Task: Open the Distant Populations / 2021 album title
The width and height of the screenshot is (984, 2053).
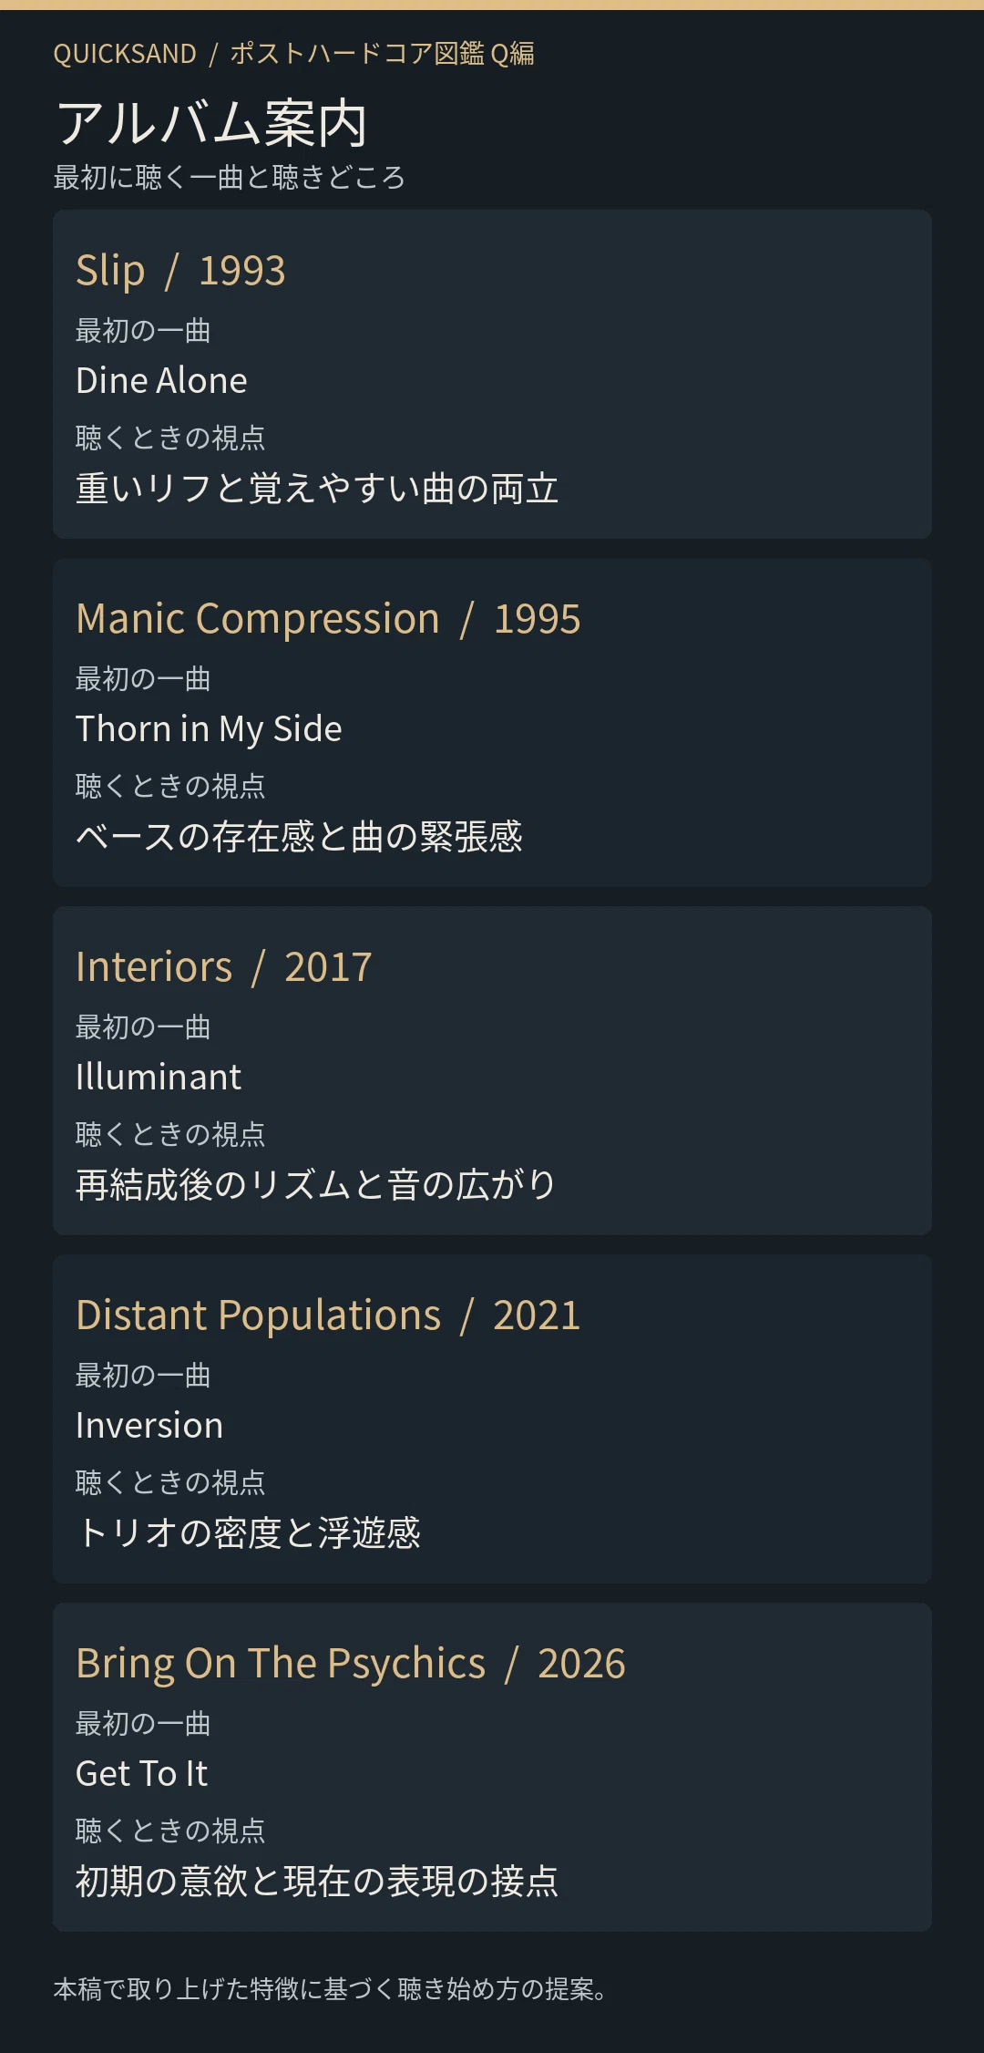Action: (x=328, y=1315)
